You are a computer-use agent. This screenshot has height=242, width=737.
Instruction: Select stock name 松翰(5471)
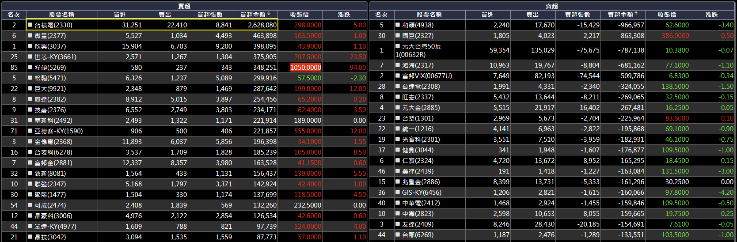50,78
